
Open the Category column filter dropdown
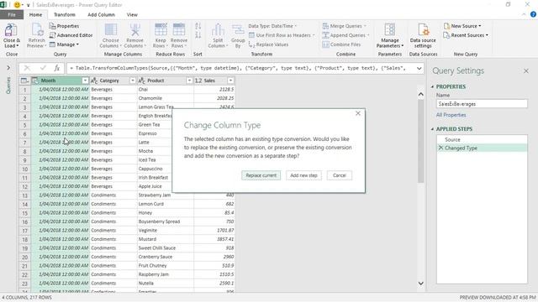coord(133,81)
